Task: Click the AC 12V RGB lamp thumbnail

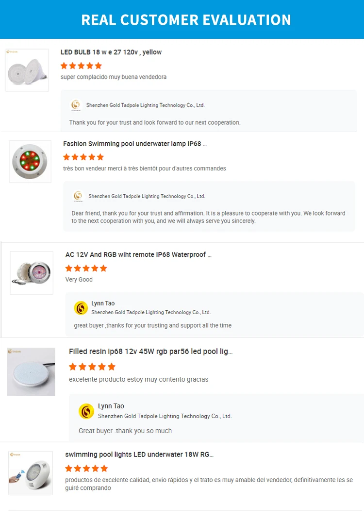Action: click(x=32, y=273)
